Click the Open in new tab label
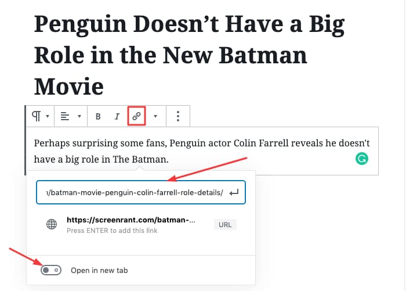The width and height of the screenshot is (406, 291). [99, 271]
